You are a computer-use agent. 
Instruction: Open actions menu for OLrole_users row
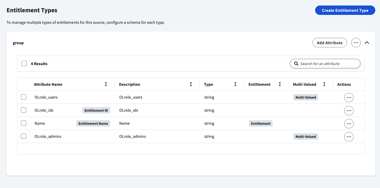(349, 98)
